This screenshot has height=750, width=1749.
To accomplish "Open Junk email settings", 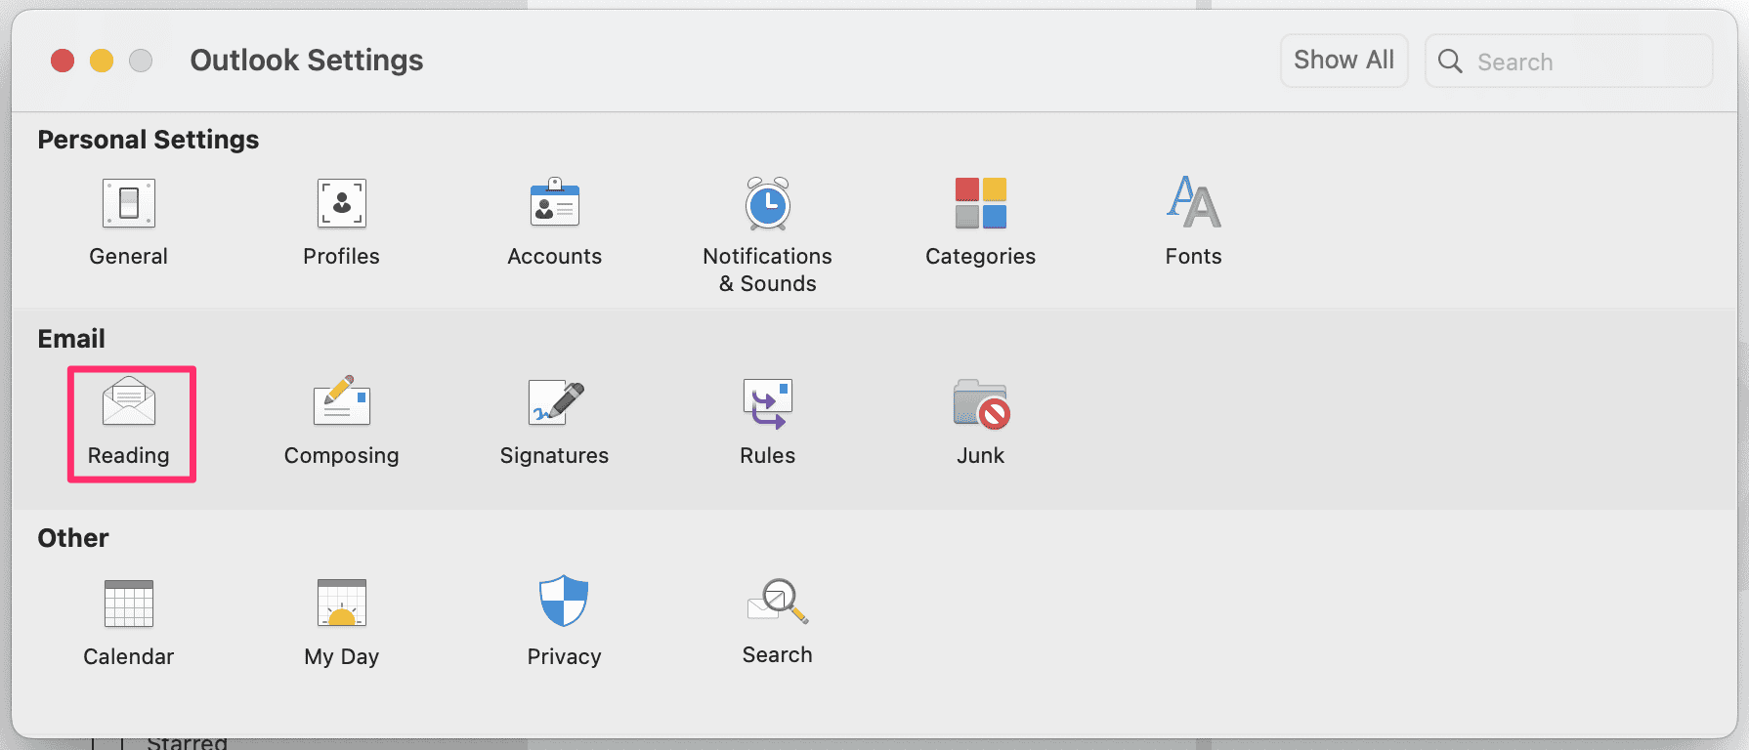I will (x=980, y=422).
